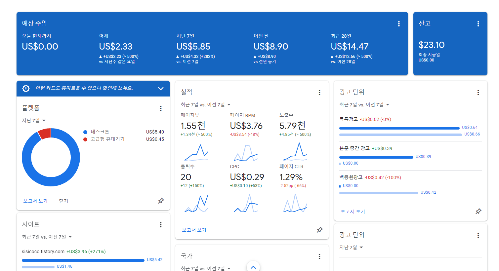
Task: Open the 실적 card three-dot menu
Action: pyautogui.click(x=319, y=93)
